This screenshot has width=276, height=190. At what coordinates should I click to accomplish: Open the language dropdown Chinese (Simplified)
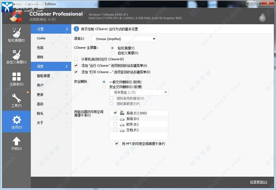124,39
